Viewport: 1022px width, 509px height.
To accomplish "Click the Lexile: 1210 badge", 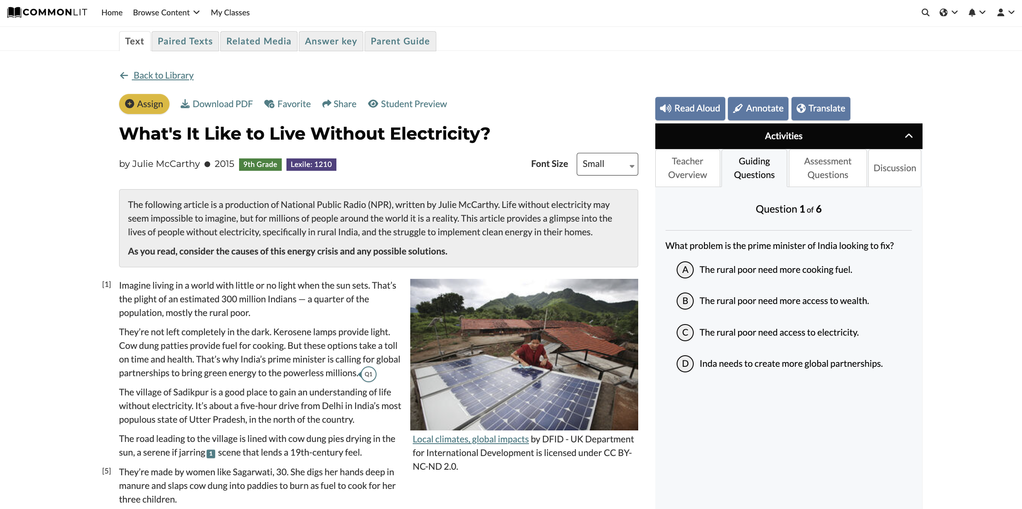I will (x=311, y=164).
